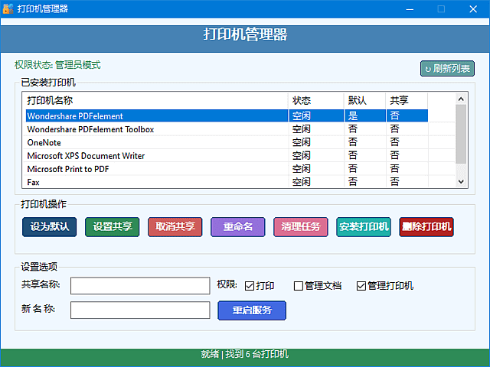Toggle the 打印 permission checkbox
Viewport: 490px width, 367px height.
250,286
